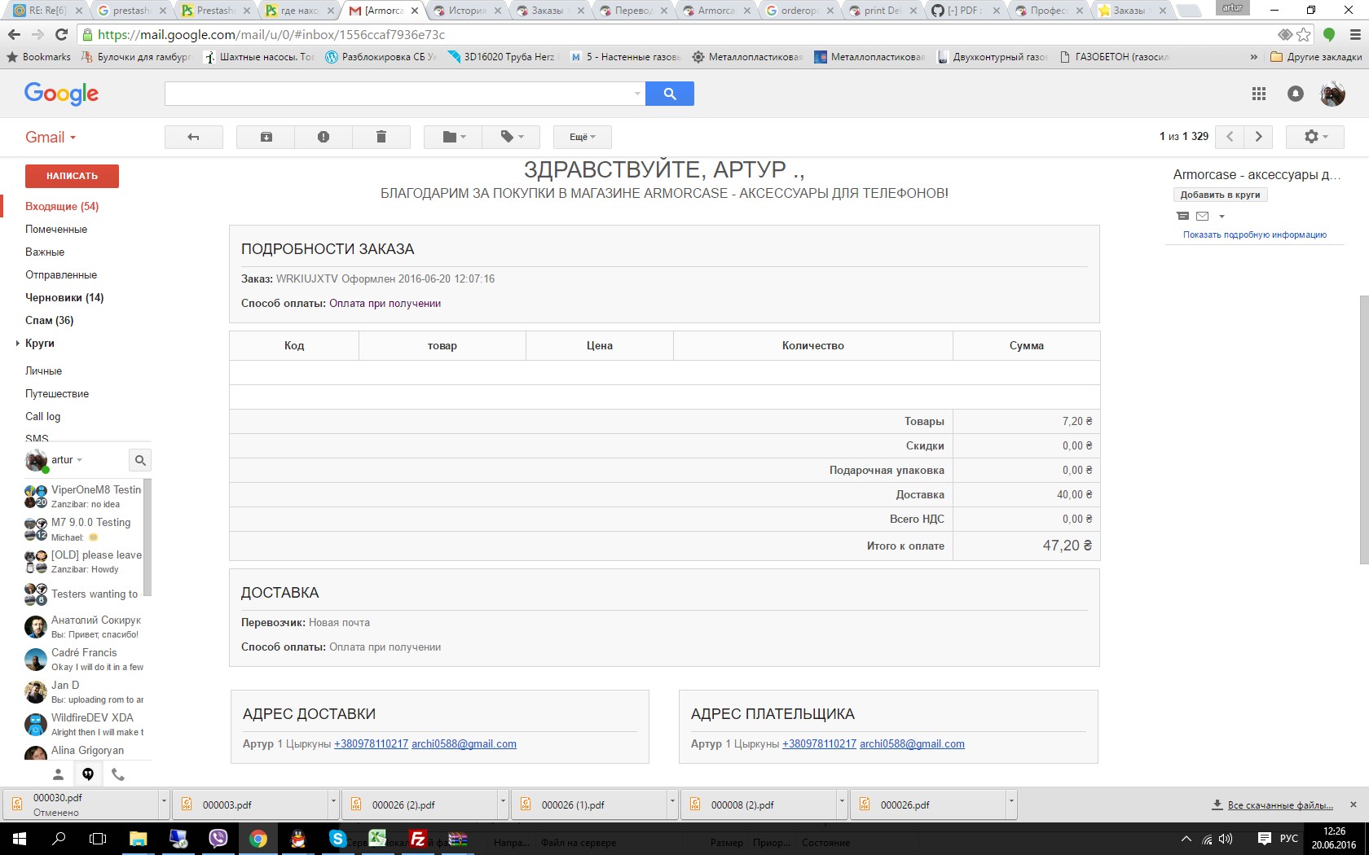The image size is (1369, 855).
Task: Open Входящие (54) inbox folder
Action: (x=62, y=206)
